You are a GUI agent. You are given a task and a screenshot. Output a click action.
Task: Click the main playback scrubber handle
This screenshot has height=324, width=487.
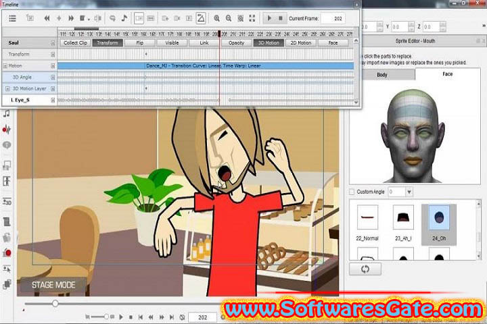[x=55, y=303]
